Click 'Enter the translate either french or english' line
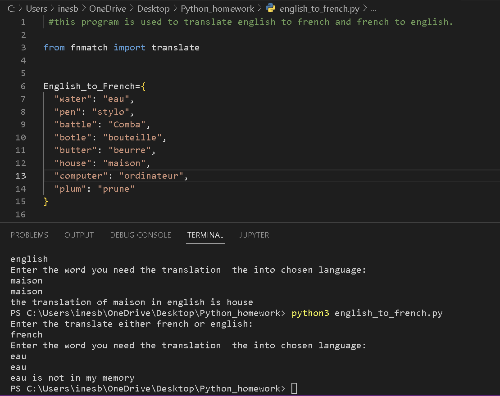 click(132, 324)
